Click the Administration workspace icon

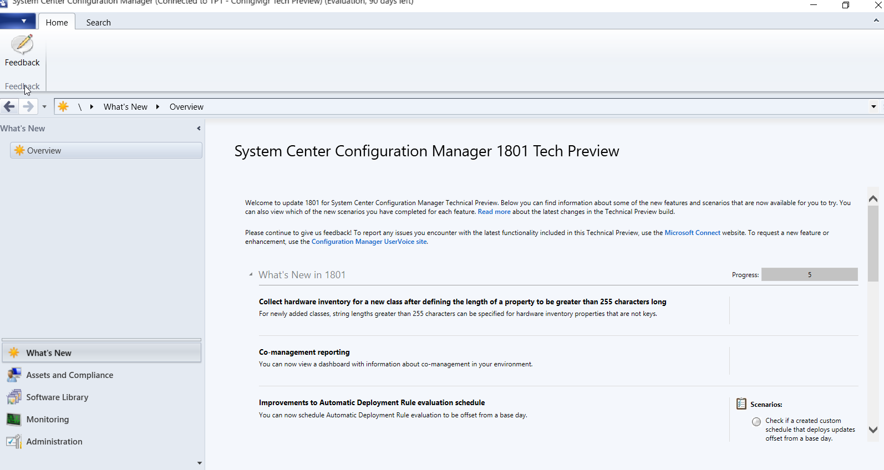14,441
